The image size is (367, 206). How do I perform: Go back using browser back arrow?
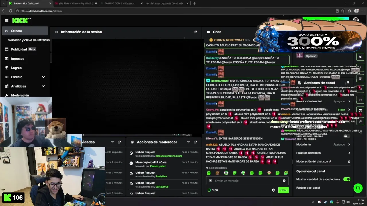click(x=3, y=11)
